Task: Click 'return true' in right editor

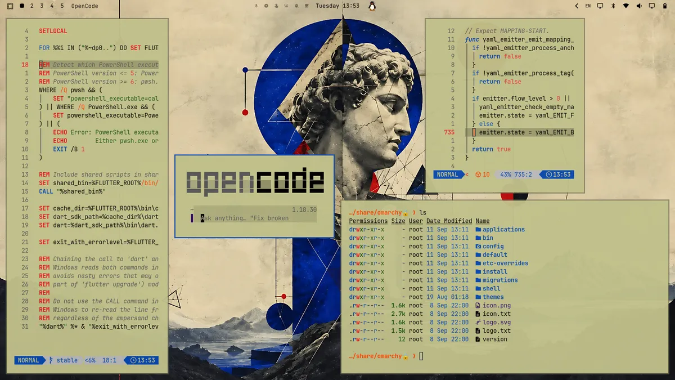Action: point(492,149)
